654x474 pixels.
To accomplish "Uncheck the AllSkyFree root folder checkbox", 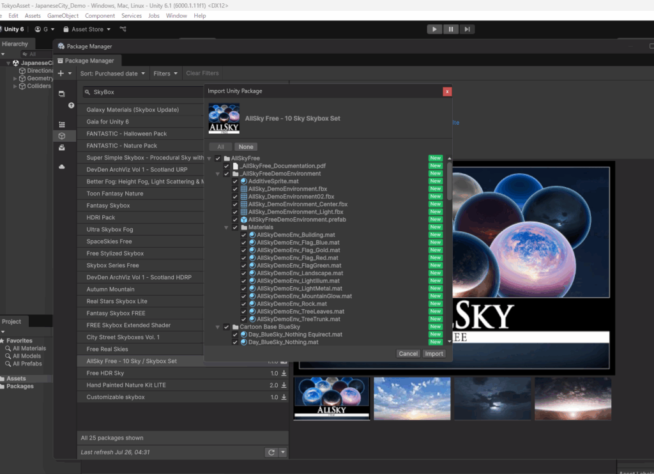I will 218,158.
